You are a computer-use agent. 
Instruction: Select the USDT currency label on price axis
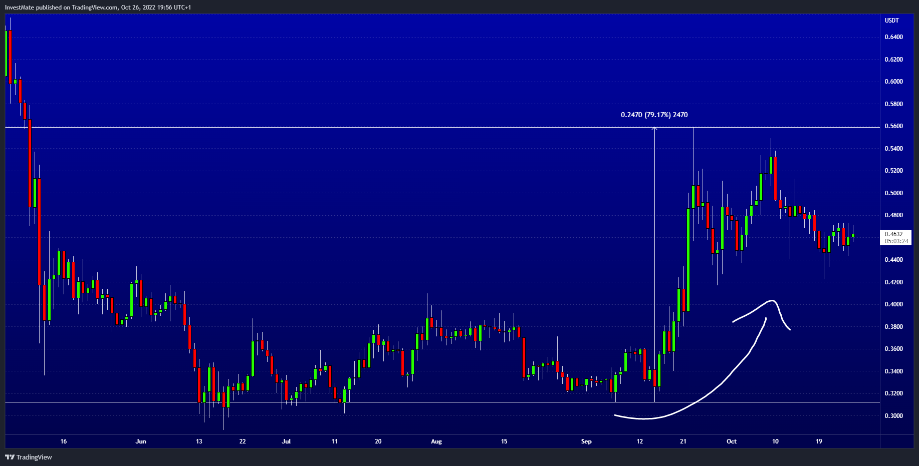coord(891,21)
